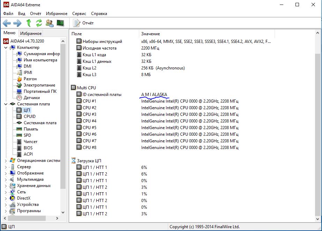Image resolution: width=322 pixels, height=231 pixels.
Task: Select the IPMI item icon
Action: (x=19, y=73)
